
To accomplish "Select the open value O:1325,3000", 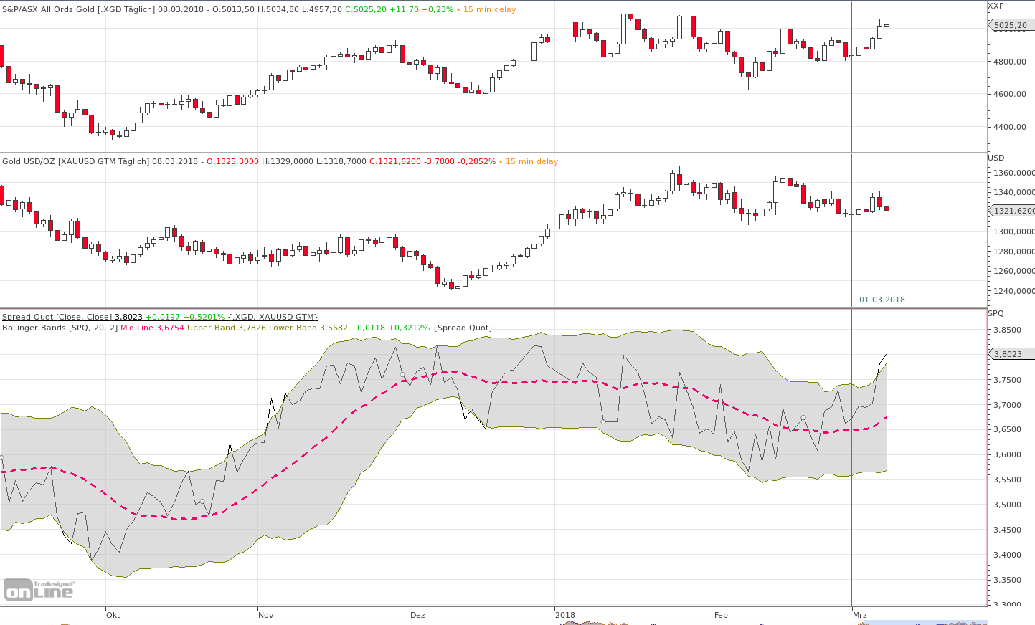I will (x=232, y=161).
